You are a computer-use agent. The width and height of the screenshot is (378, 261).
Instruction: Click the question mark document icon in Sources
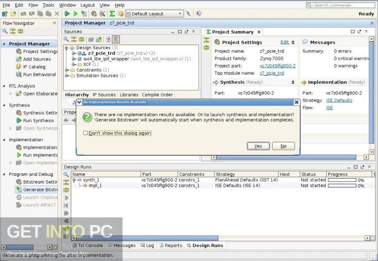pos(108,39)
